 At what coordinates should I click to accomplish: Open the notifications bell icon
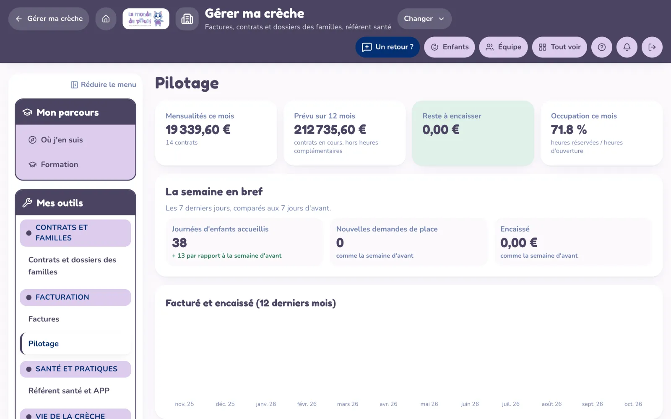click(x=627, y=47)
